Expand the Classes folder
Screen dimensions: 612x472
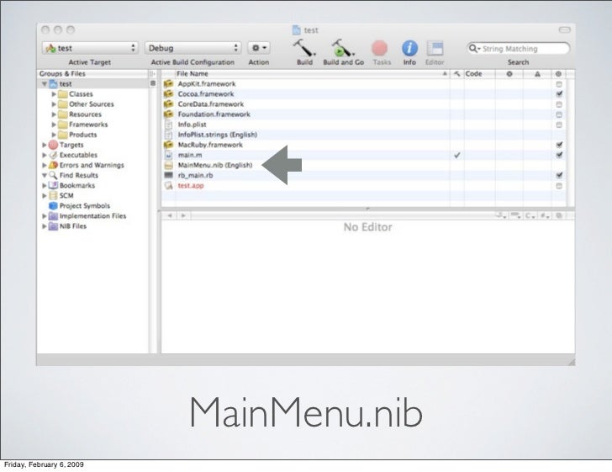pyautogui.click(x=54, y=93)
